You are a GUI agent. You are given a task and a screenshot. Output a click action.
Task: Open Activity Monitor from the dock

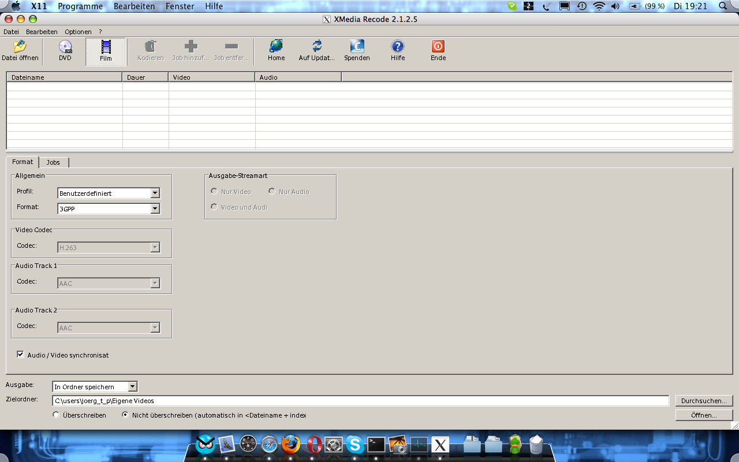click(x=419, y=444)
